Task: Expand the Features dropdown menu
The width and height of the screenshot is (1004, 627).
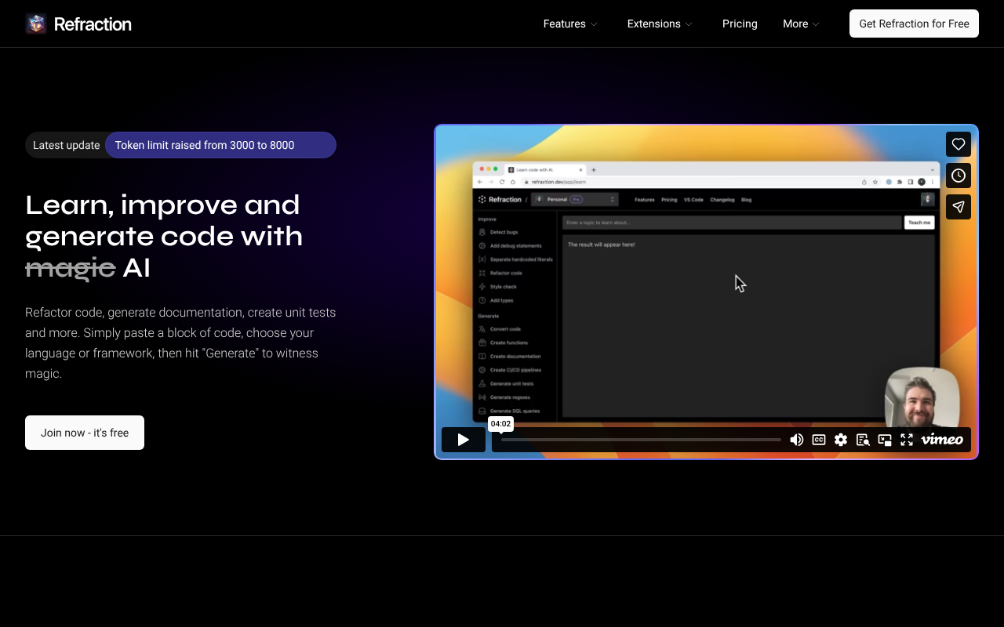Action: pos(570,24)
